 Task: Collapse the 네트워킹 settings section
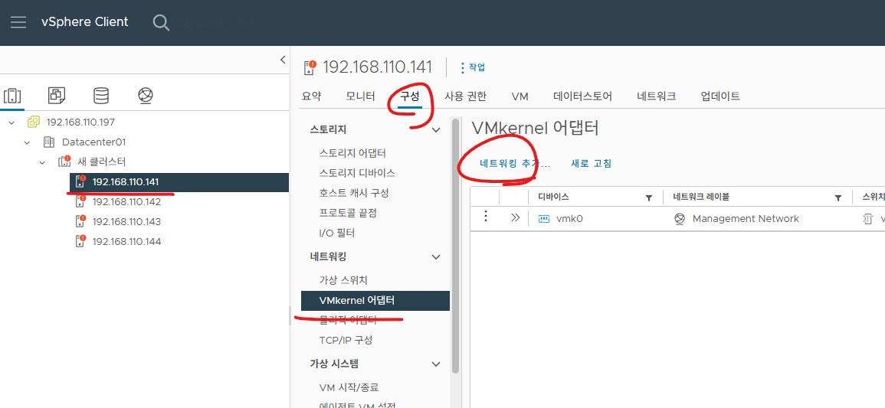click(x=436, y=257)
